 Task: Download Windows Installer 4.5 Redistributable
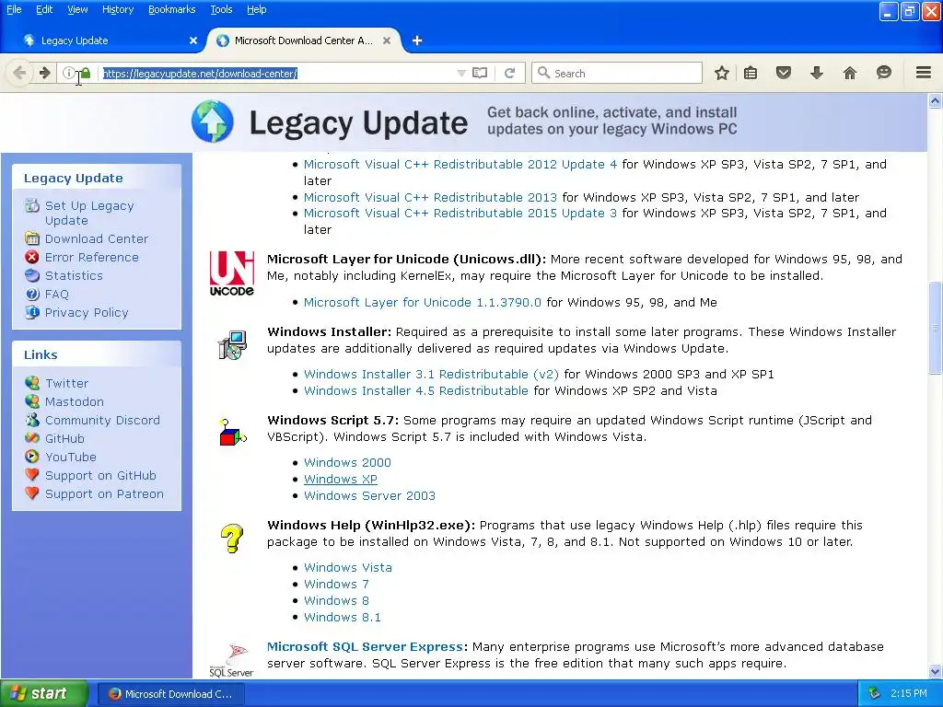tap(416, 390)
